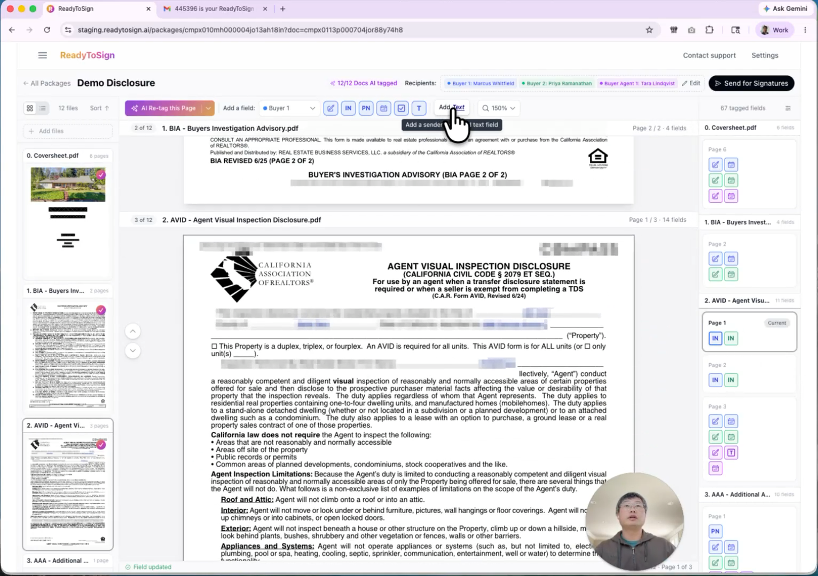This screenshot has height=576, width=818.
Task: Add a text (T) field from toolbar
Action: (x=419, y=108)
